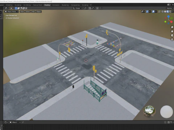This screenshot has height=130, width=174.
Task: Select the tweak select tool icon
Action: pos(11,8)
